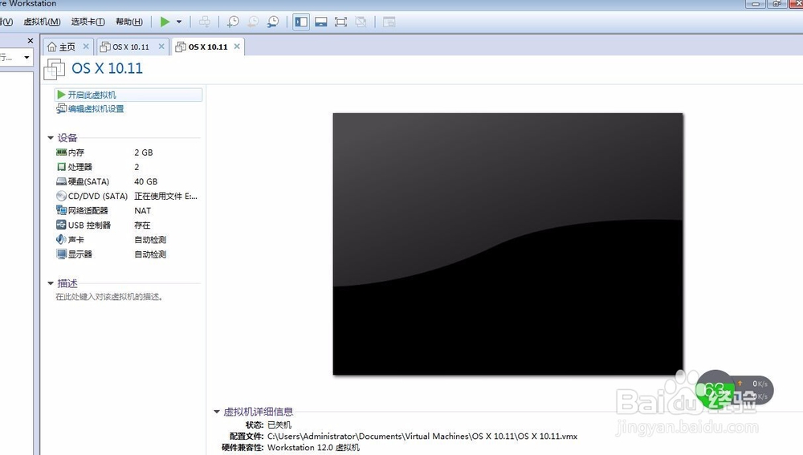
Task: Click the 硬盘(SATA) hard disk icon
Action: pos(62,181)
